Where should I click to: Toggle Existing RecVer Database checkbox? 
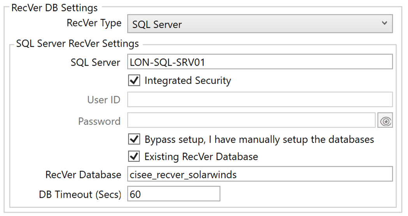(x=134, y=156)
